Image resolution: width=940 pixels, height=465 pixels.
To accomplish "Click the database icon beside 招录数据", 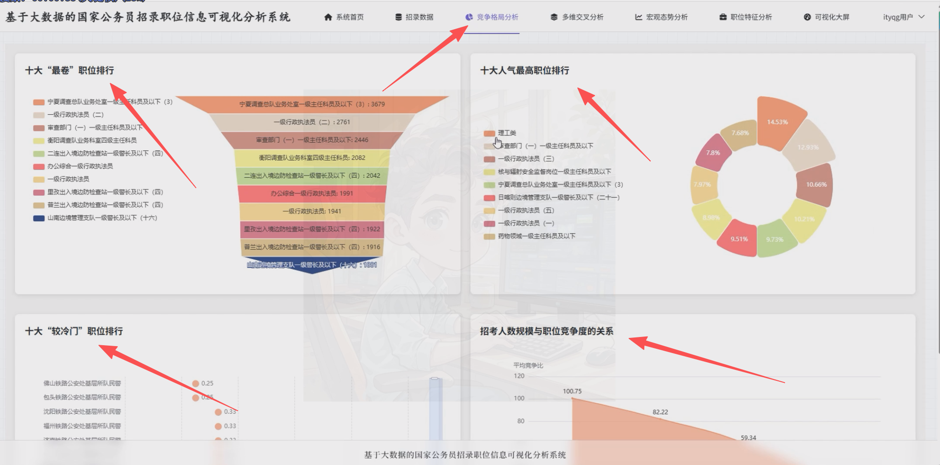I will (x=398, y=17).
